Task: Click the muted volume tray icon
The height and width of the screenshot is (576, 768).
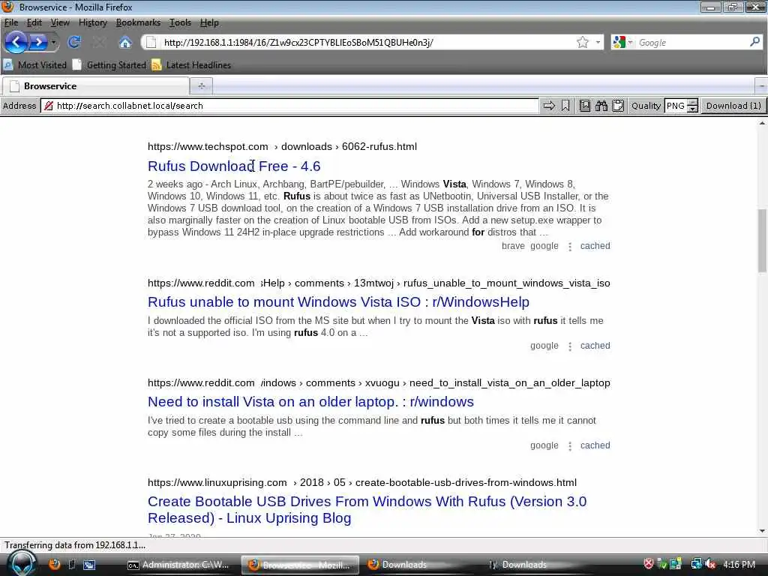Action: tap(710, 564)
